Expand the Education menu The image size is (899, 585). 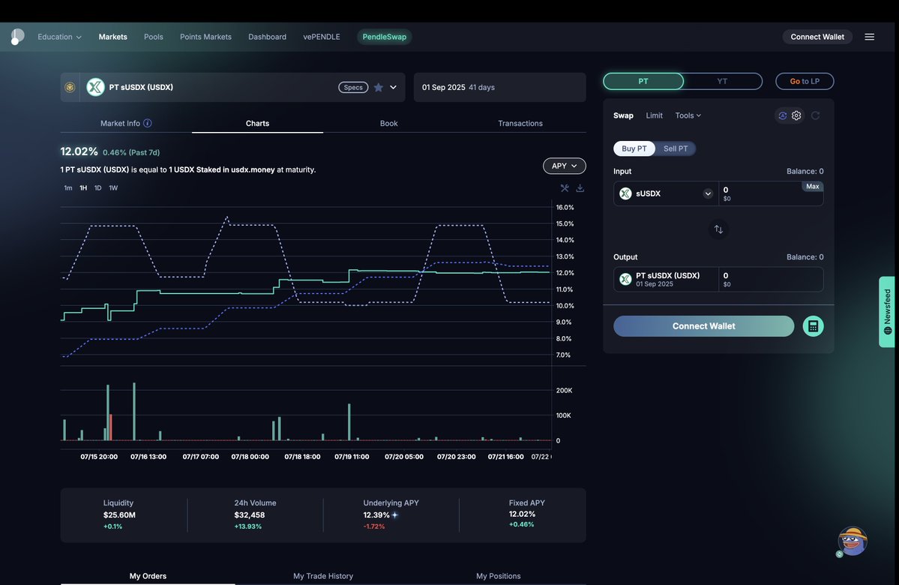tap(60, 37)
